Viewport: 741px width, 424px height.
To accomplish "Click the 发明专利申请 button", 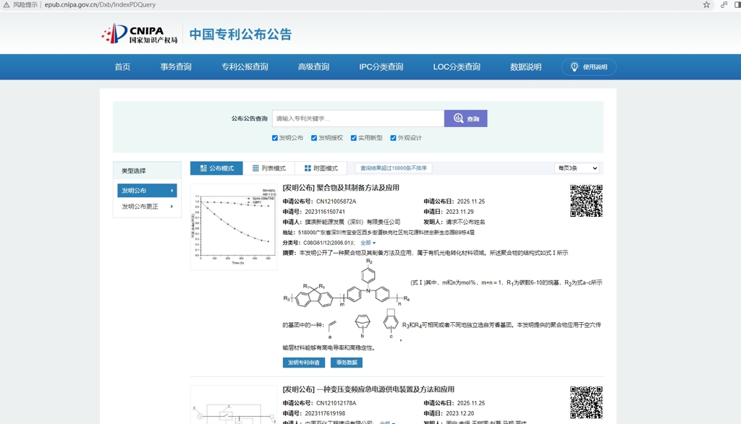I will coord(304,363).
